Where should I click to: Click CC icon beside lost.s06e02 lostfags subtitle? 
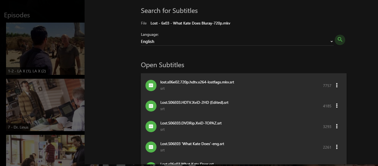[x=151, y=85]
